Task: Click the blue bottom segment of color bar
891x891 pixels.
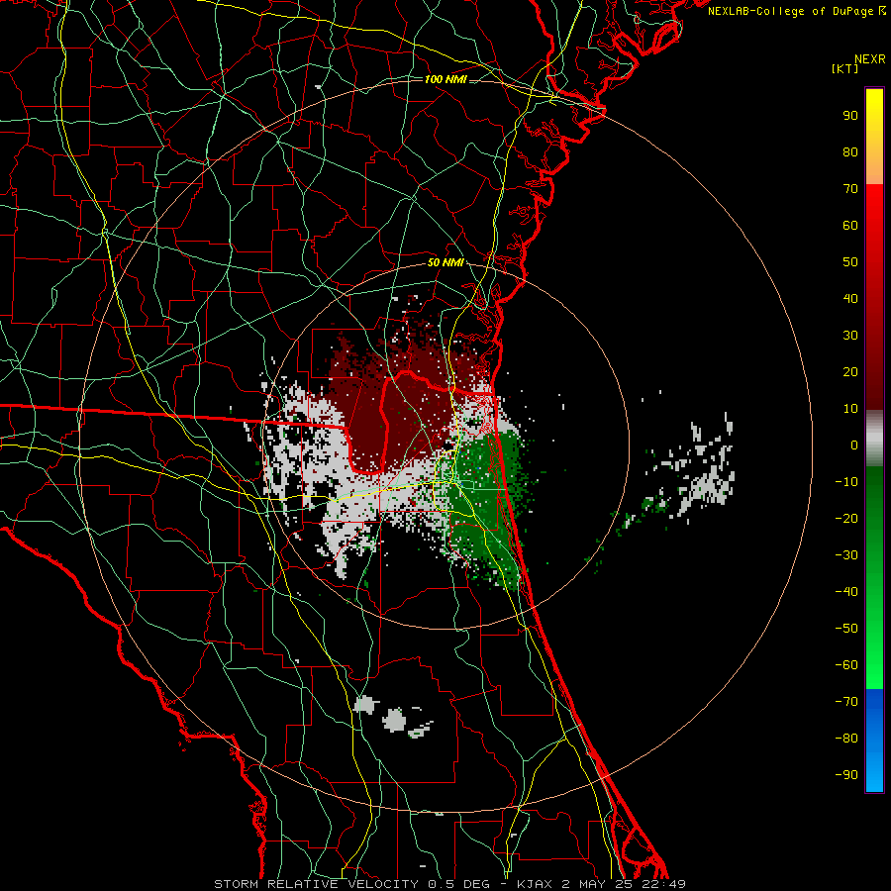Action: click(x=874, y=741)
